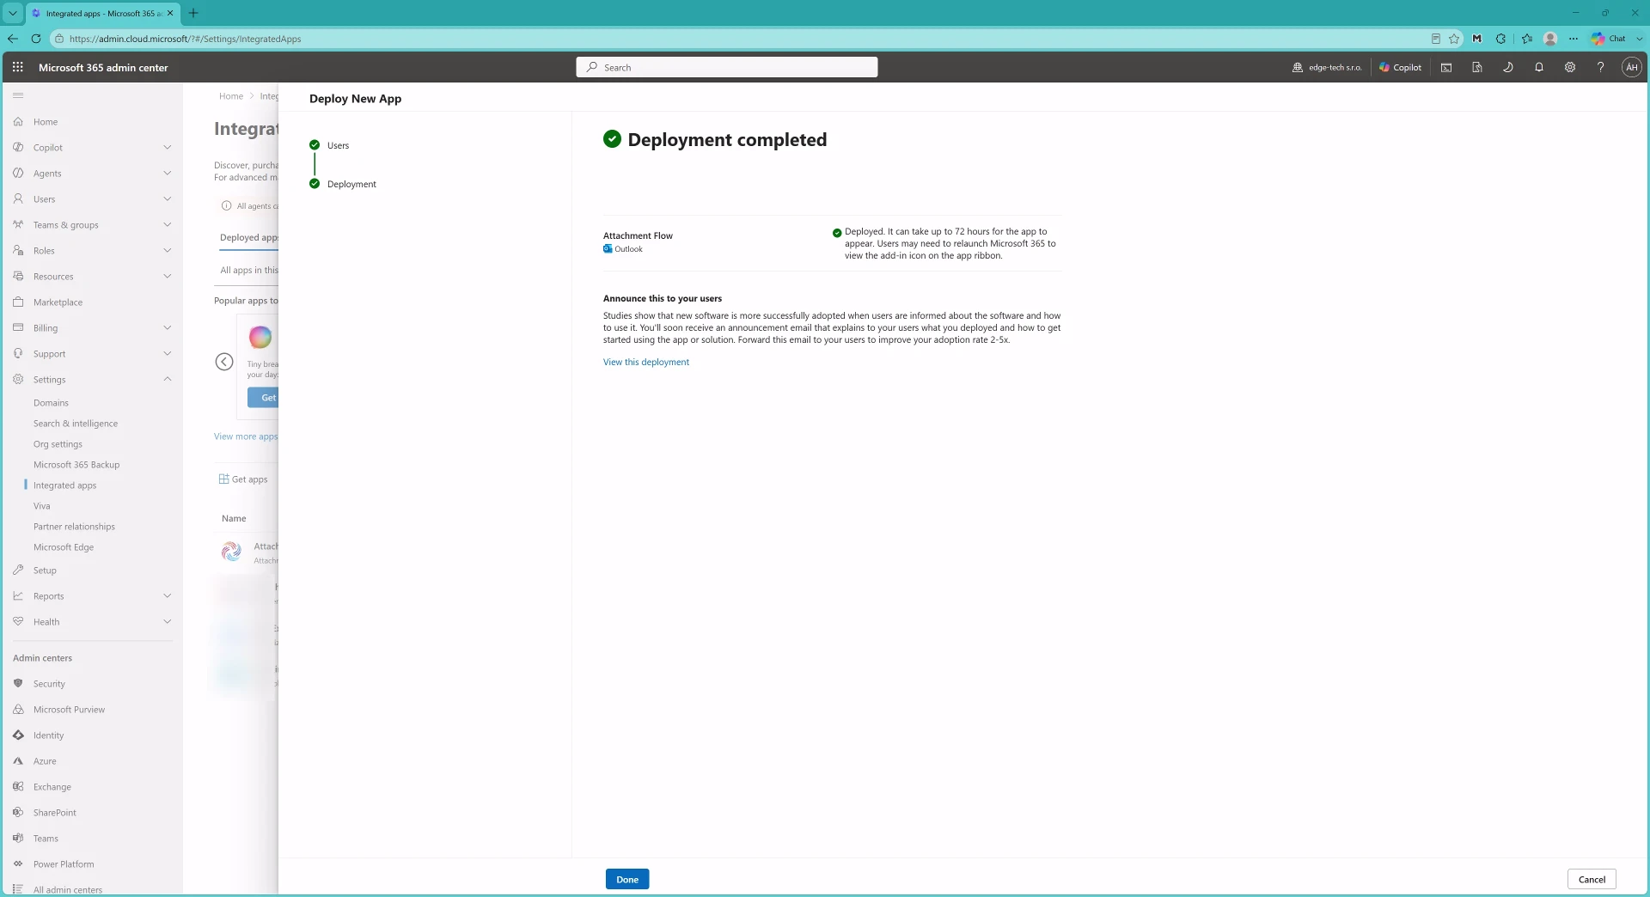Collapse the navigation menu hamburger icon
Image resolution: width=1650 pixels, height=897 pixels.
pyautogui.click(x=18, y=95)
